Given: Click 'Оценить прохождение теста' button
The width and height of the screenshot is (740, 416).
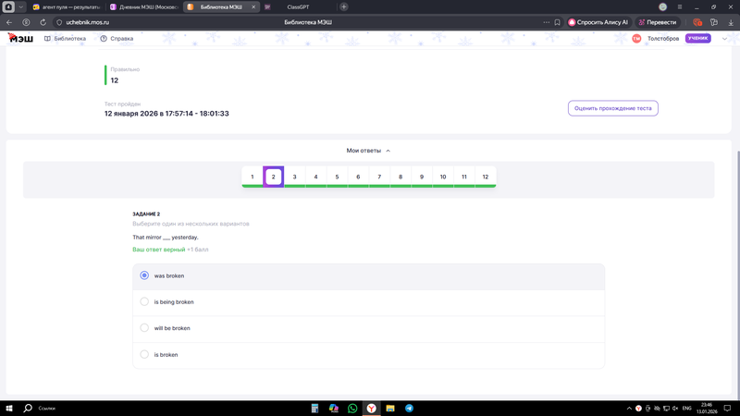Looking at the screenshot, I should pyautogui.click(x=612, y=108).
